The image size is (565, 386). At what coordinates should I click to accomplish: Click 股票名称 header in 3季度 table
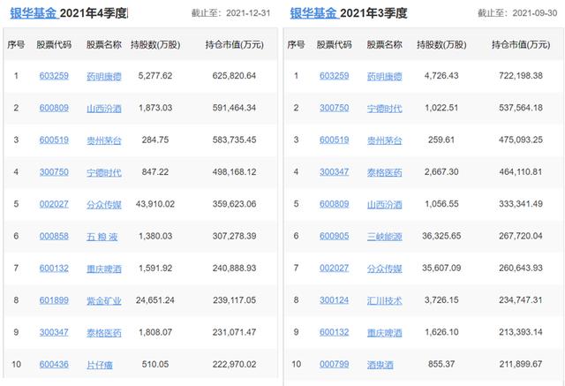[384, 45]
